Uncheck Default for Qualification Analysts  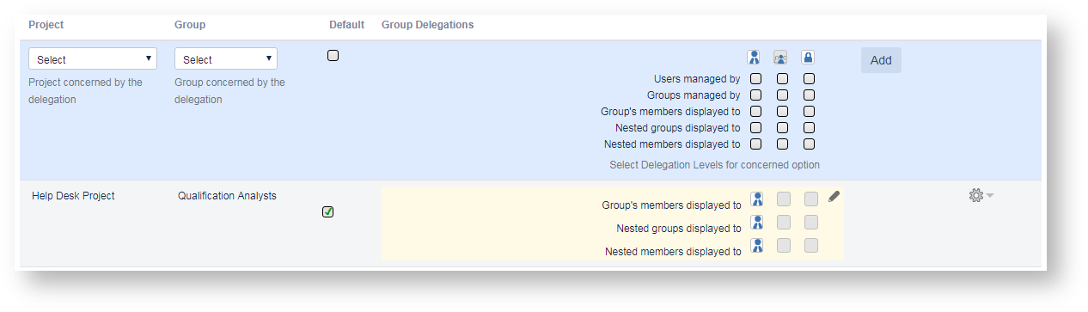tap(328, 212)
